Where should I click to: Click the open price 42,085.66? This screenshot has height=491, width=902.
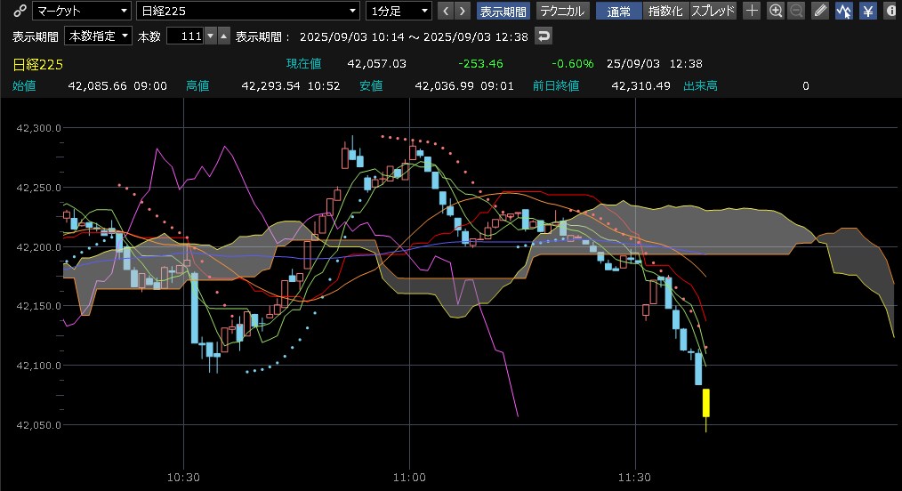97,85
